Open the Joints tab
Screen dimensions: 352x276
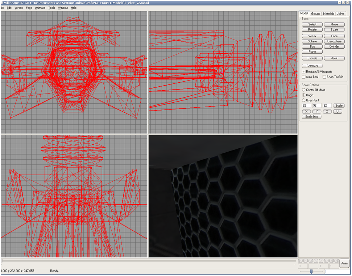click(340, 14)
